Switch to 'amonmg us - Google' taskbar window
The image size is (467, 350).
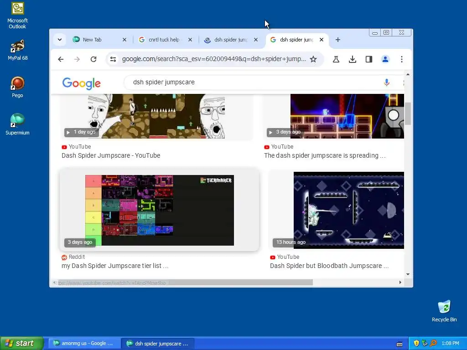coord(84,343)
